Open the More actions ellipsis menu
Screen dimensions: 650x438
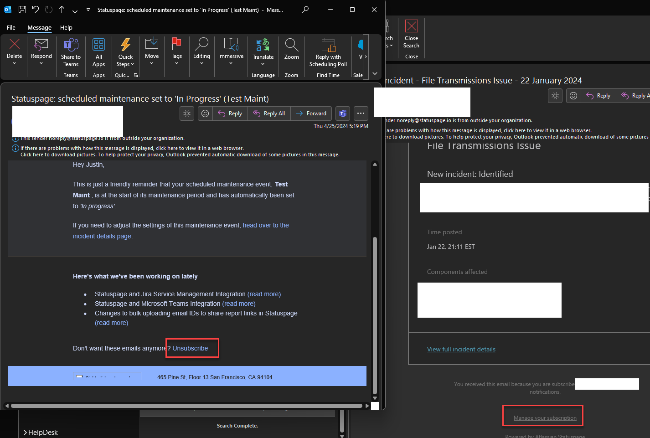tap(361, 113)
